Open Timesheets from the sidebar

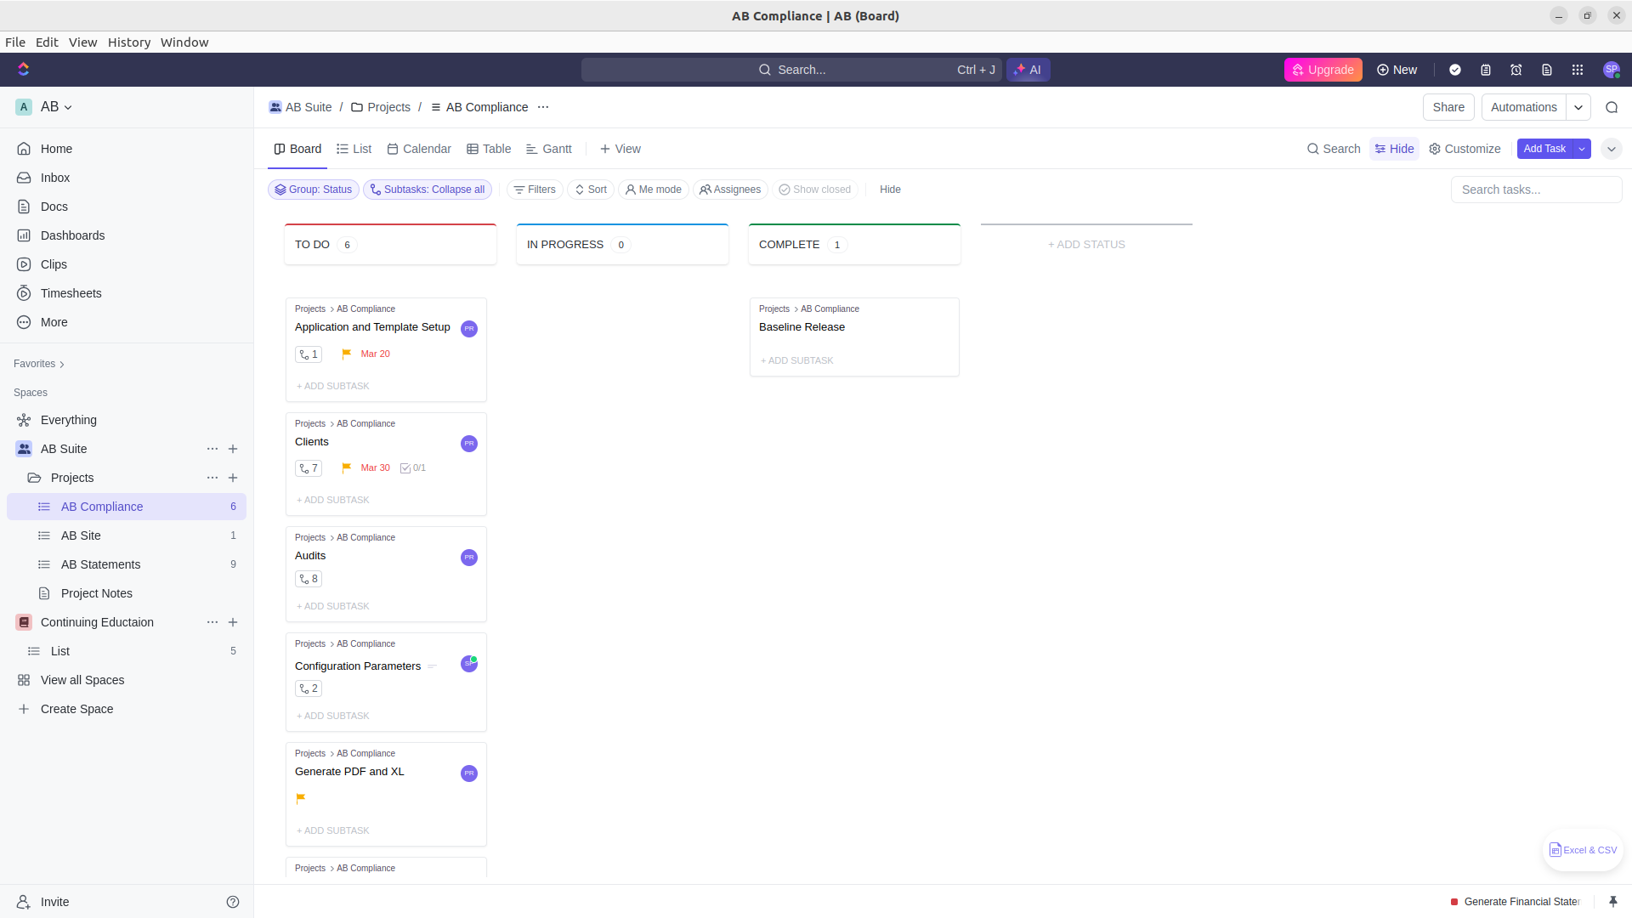coord(70,293)
